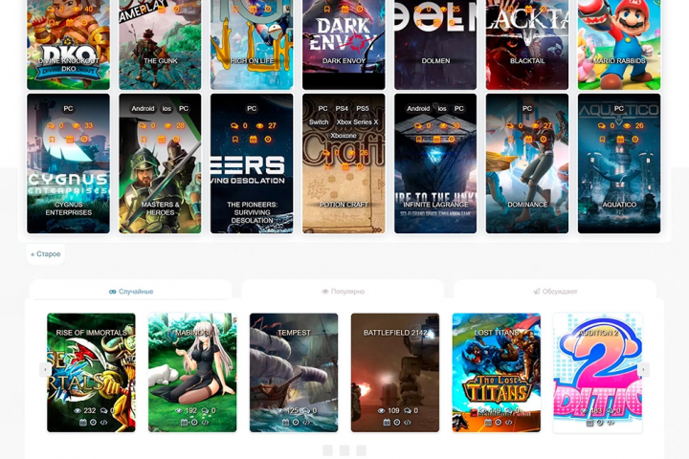Click calendar icon on Infinite Lagrange card
The image size is (689, 459).
pos(436,140)
